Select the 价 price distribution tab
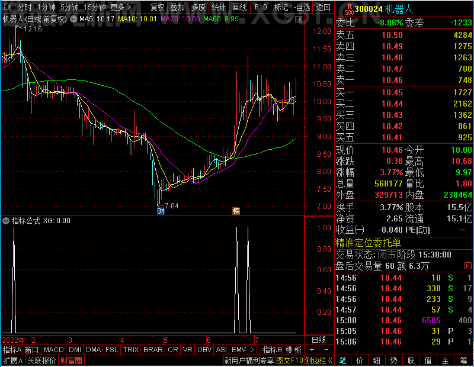 point(360,360)
